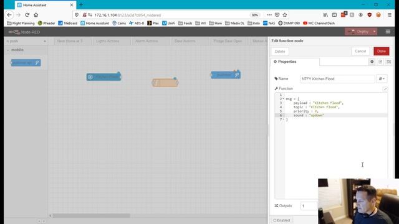Screen dimensions: 399x224
Task: Open the Node-RED main menu icon
Action: click(x=388, y=32)
